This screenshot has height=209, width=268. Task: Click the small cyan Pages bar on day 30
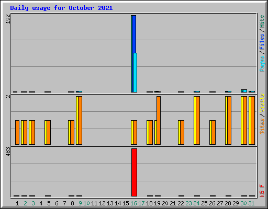[x=245, y=91]
